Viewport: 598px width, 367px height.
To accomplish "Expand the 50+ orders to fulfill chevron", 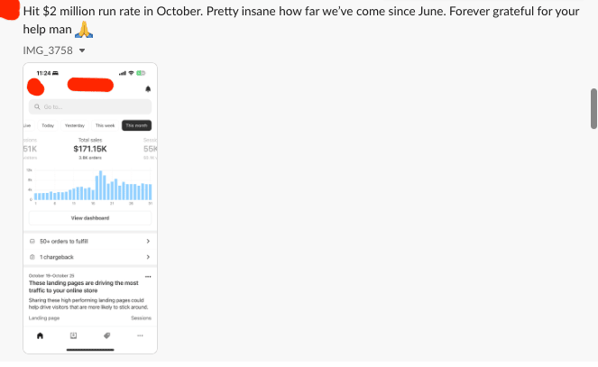I will tap(147, 242).
